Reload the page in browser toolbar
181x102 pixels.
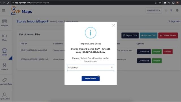8,3
